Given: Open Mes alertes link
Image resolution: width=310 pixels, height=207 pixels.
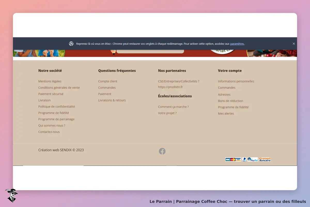Looking at the screenshot, I should tap(226, 114).
